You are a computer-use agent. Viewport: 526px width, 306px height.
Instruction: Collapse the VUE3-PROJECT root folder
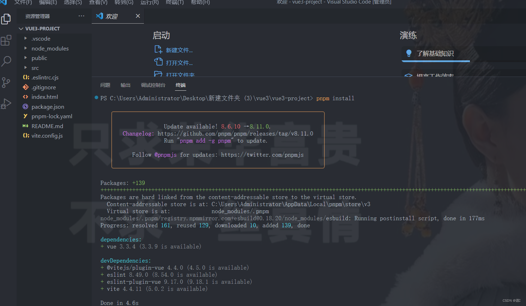click(21, 29)
